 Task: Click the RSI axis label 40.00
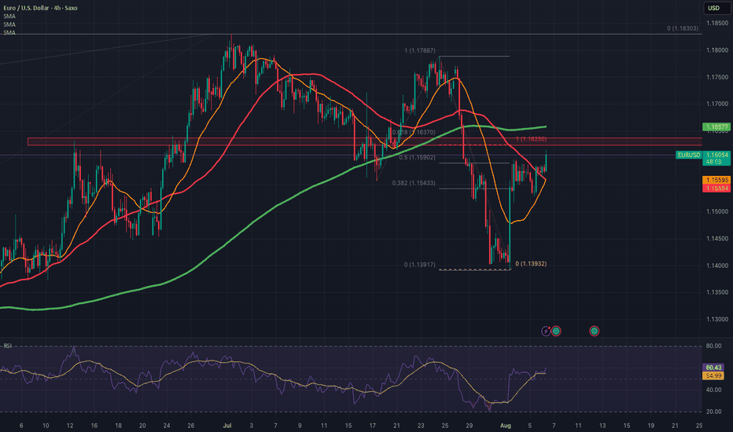(x=713, y=390)
